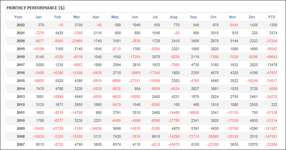Select the 2009 year row label
286x150 pixels.
pyautogui.click(x=21, y=128)
